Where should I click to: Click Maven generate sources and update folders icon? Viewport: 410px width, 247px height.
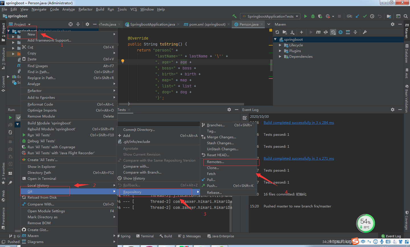point(285,32)
